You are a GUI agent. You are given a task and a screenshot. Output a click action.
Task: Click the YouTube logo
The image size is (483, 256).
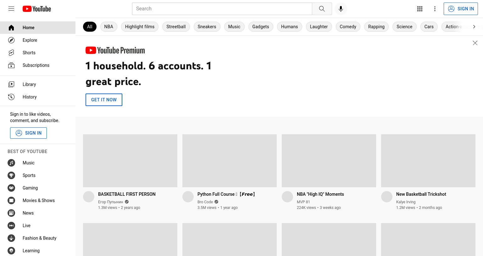37,9
